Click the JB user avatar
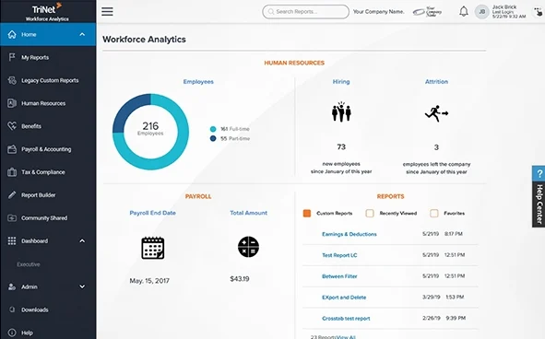The width and height of the screenshot is (545, 339). [x=481, y=12]
